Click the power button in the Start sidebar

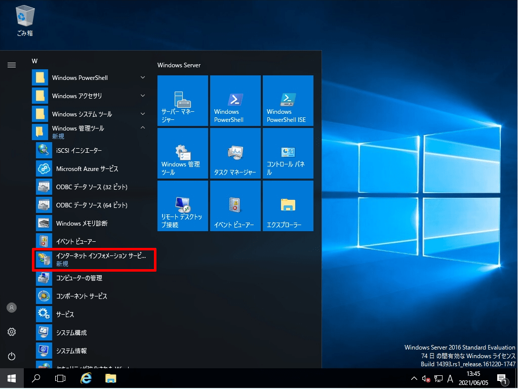tap(11, 356)
